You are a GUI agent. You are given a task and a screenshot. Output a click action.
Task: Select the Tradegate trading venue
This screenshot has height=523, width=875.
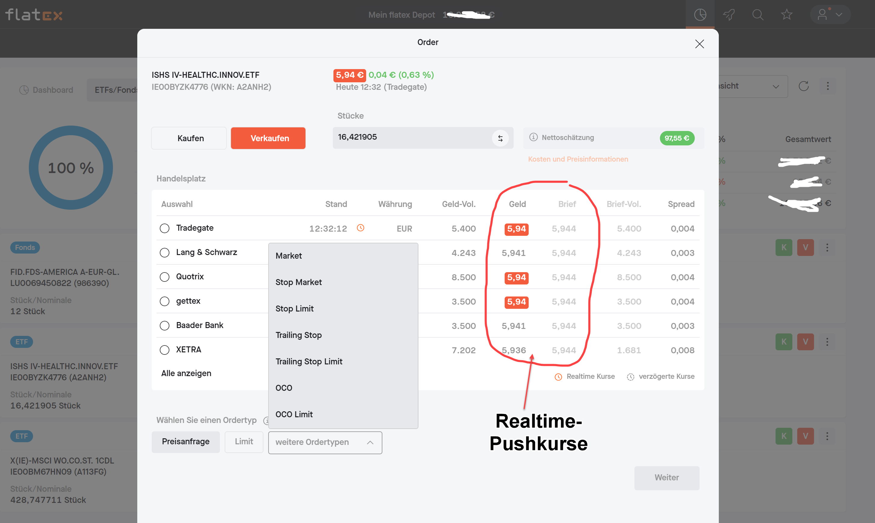tap(164, 228)
